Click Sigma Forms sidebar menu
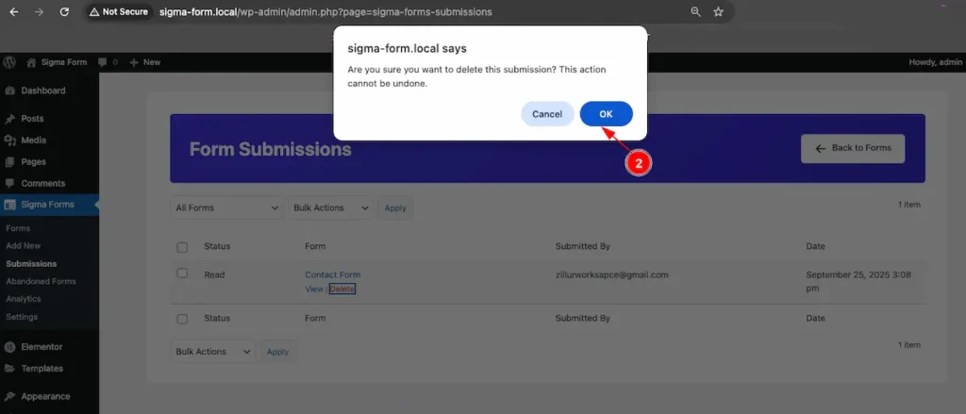 (49, 205)
